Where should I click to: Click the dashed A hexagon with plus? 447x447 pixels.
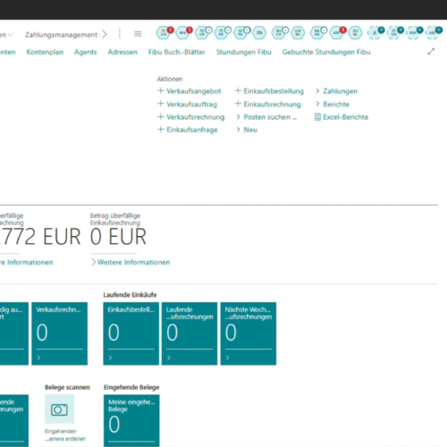tap(375, 33)
